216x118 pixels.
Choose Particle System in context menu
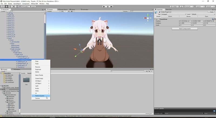pyautogui.click(x=41, y=96)
